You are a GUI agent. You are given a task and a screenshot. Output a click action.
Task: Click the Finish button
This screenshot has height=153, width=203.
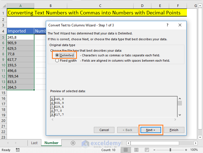click(174, 130)
